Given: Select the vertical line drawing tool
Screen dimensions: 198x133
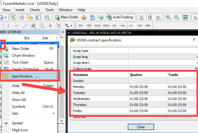Looking at the screenshot, I should pos(8,26).
